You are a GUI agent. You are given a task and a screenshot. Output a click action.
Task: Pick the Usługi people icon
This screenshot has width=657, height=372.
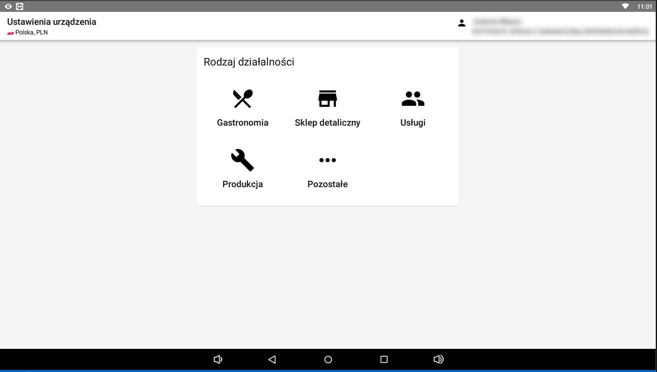point(413,98)
